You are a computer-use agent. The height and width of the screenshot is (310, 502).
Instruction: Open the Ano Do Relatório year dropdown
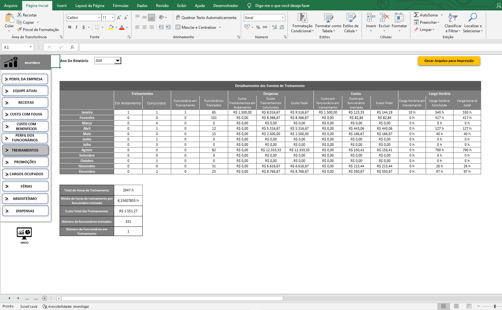[x=118, y=61]
